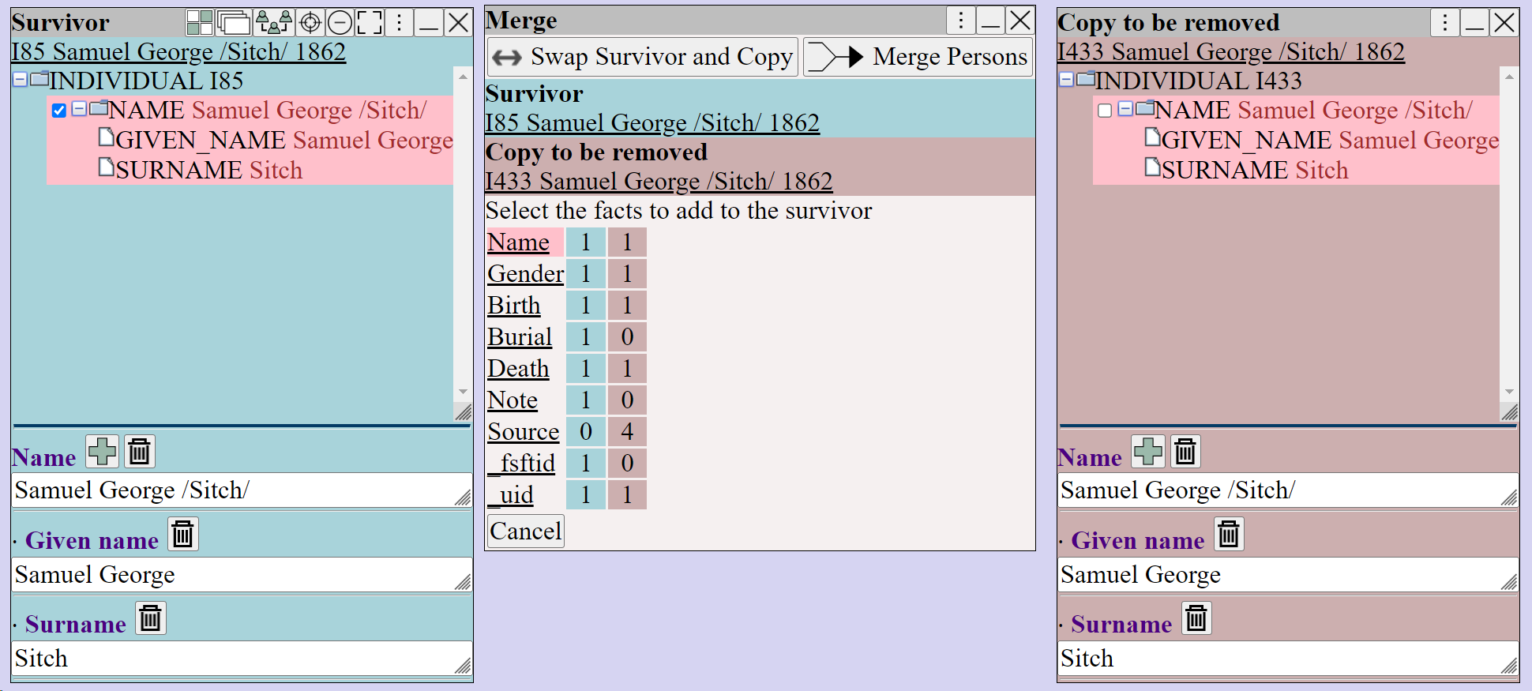
Task: Click the cascade-windows icon in Survivor header
Action: click(235, 23)
